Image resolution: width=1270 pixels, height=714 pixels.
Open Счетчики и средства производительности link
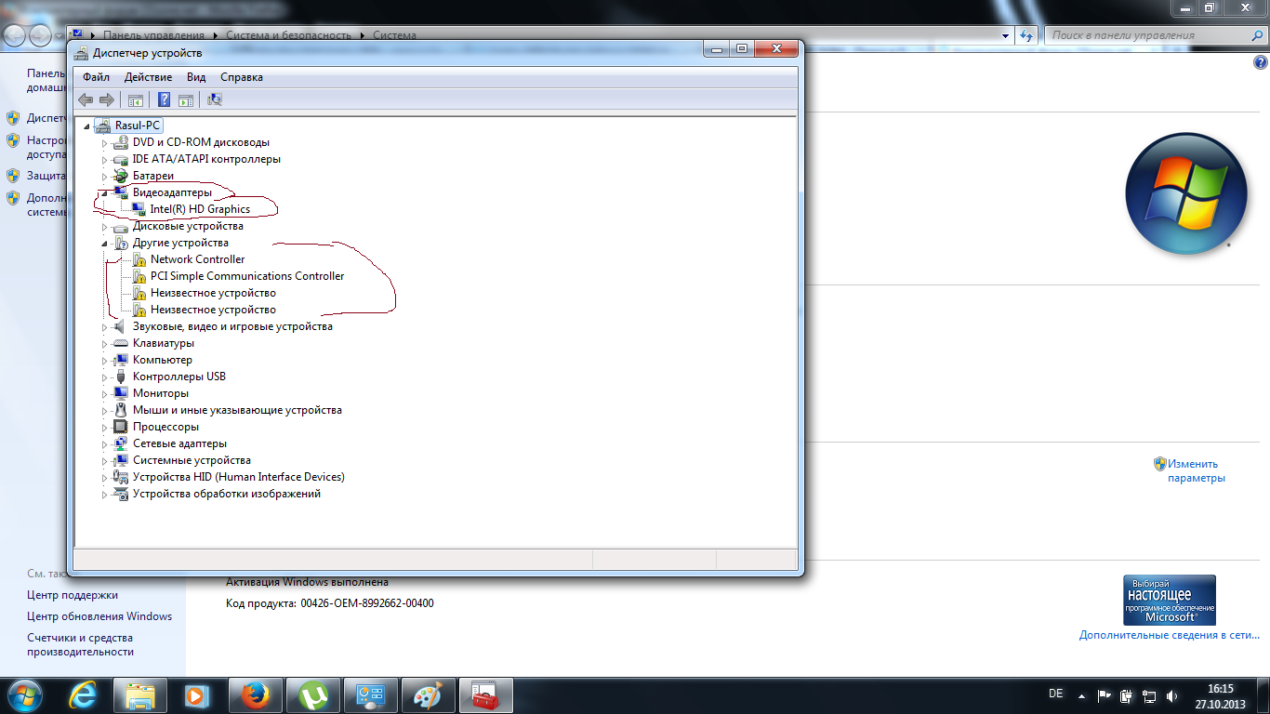[80, 645]
